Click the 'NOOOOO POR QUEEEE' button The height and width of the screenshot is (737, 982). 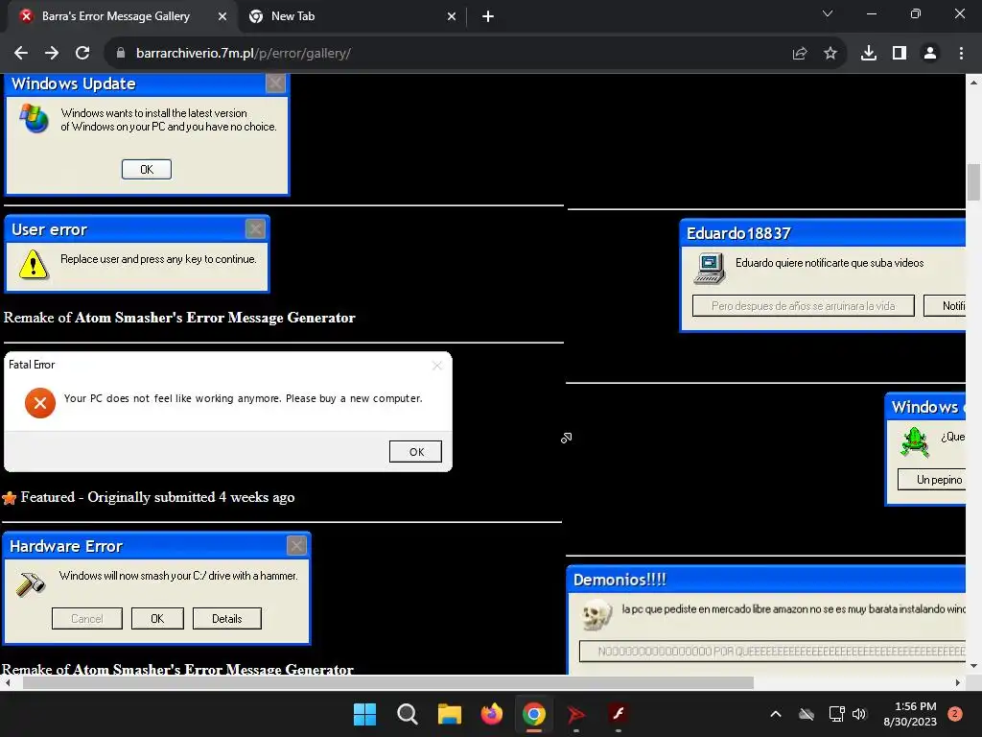[772, 652]
